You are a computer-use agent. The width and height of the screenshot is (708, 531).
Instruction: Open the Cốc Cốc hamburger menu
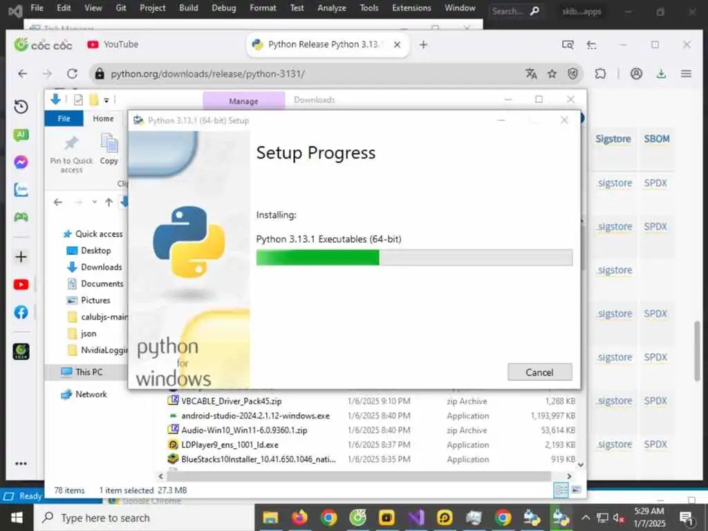(686, 73)
